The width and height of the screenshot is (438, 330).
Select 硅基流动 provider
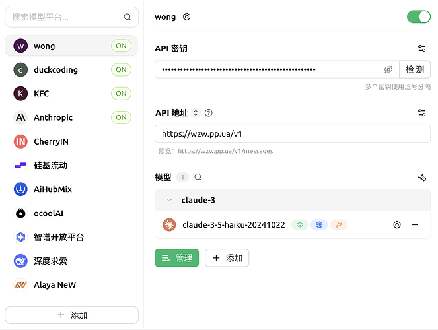(71, 166)
